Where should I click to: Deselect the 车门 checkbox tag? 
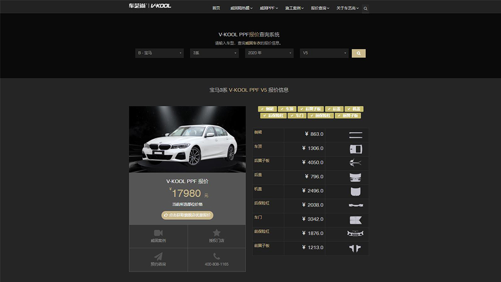pyautogui.click(x=297, y=115)
